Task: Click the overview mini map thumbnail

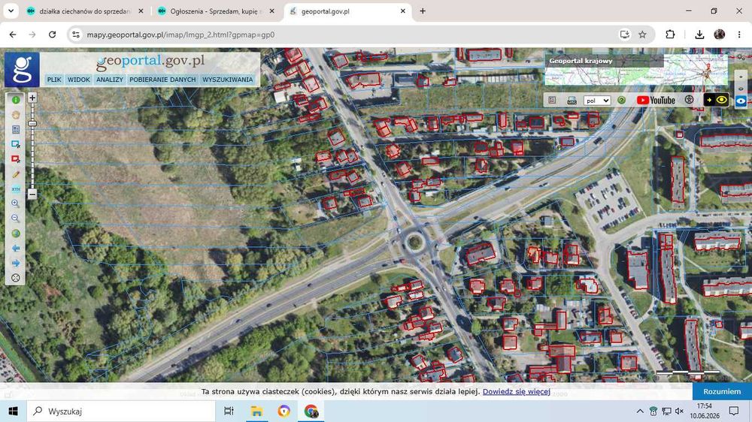Action: click(636, 70)
